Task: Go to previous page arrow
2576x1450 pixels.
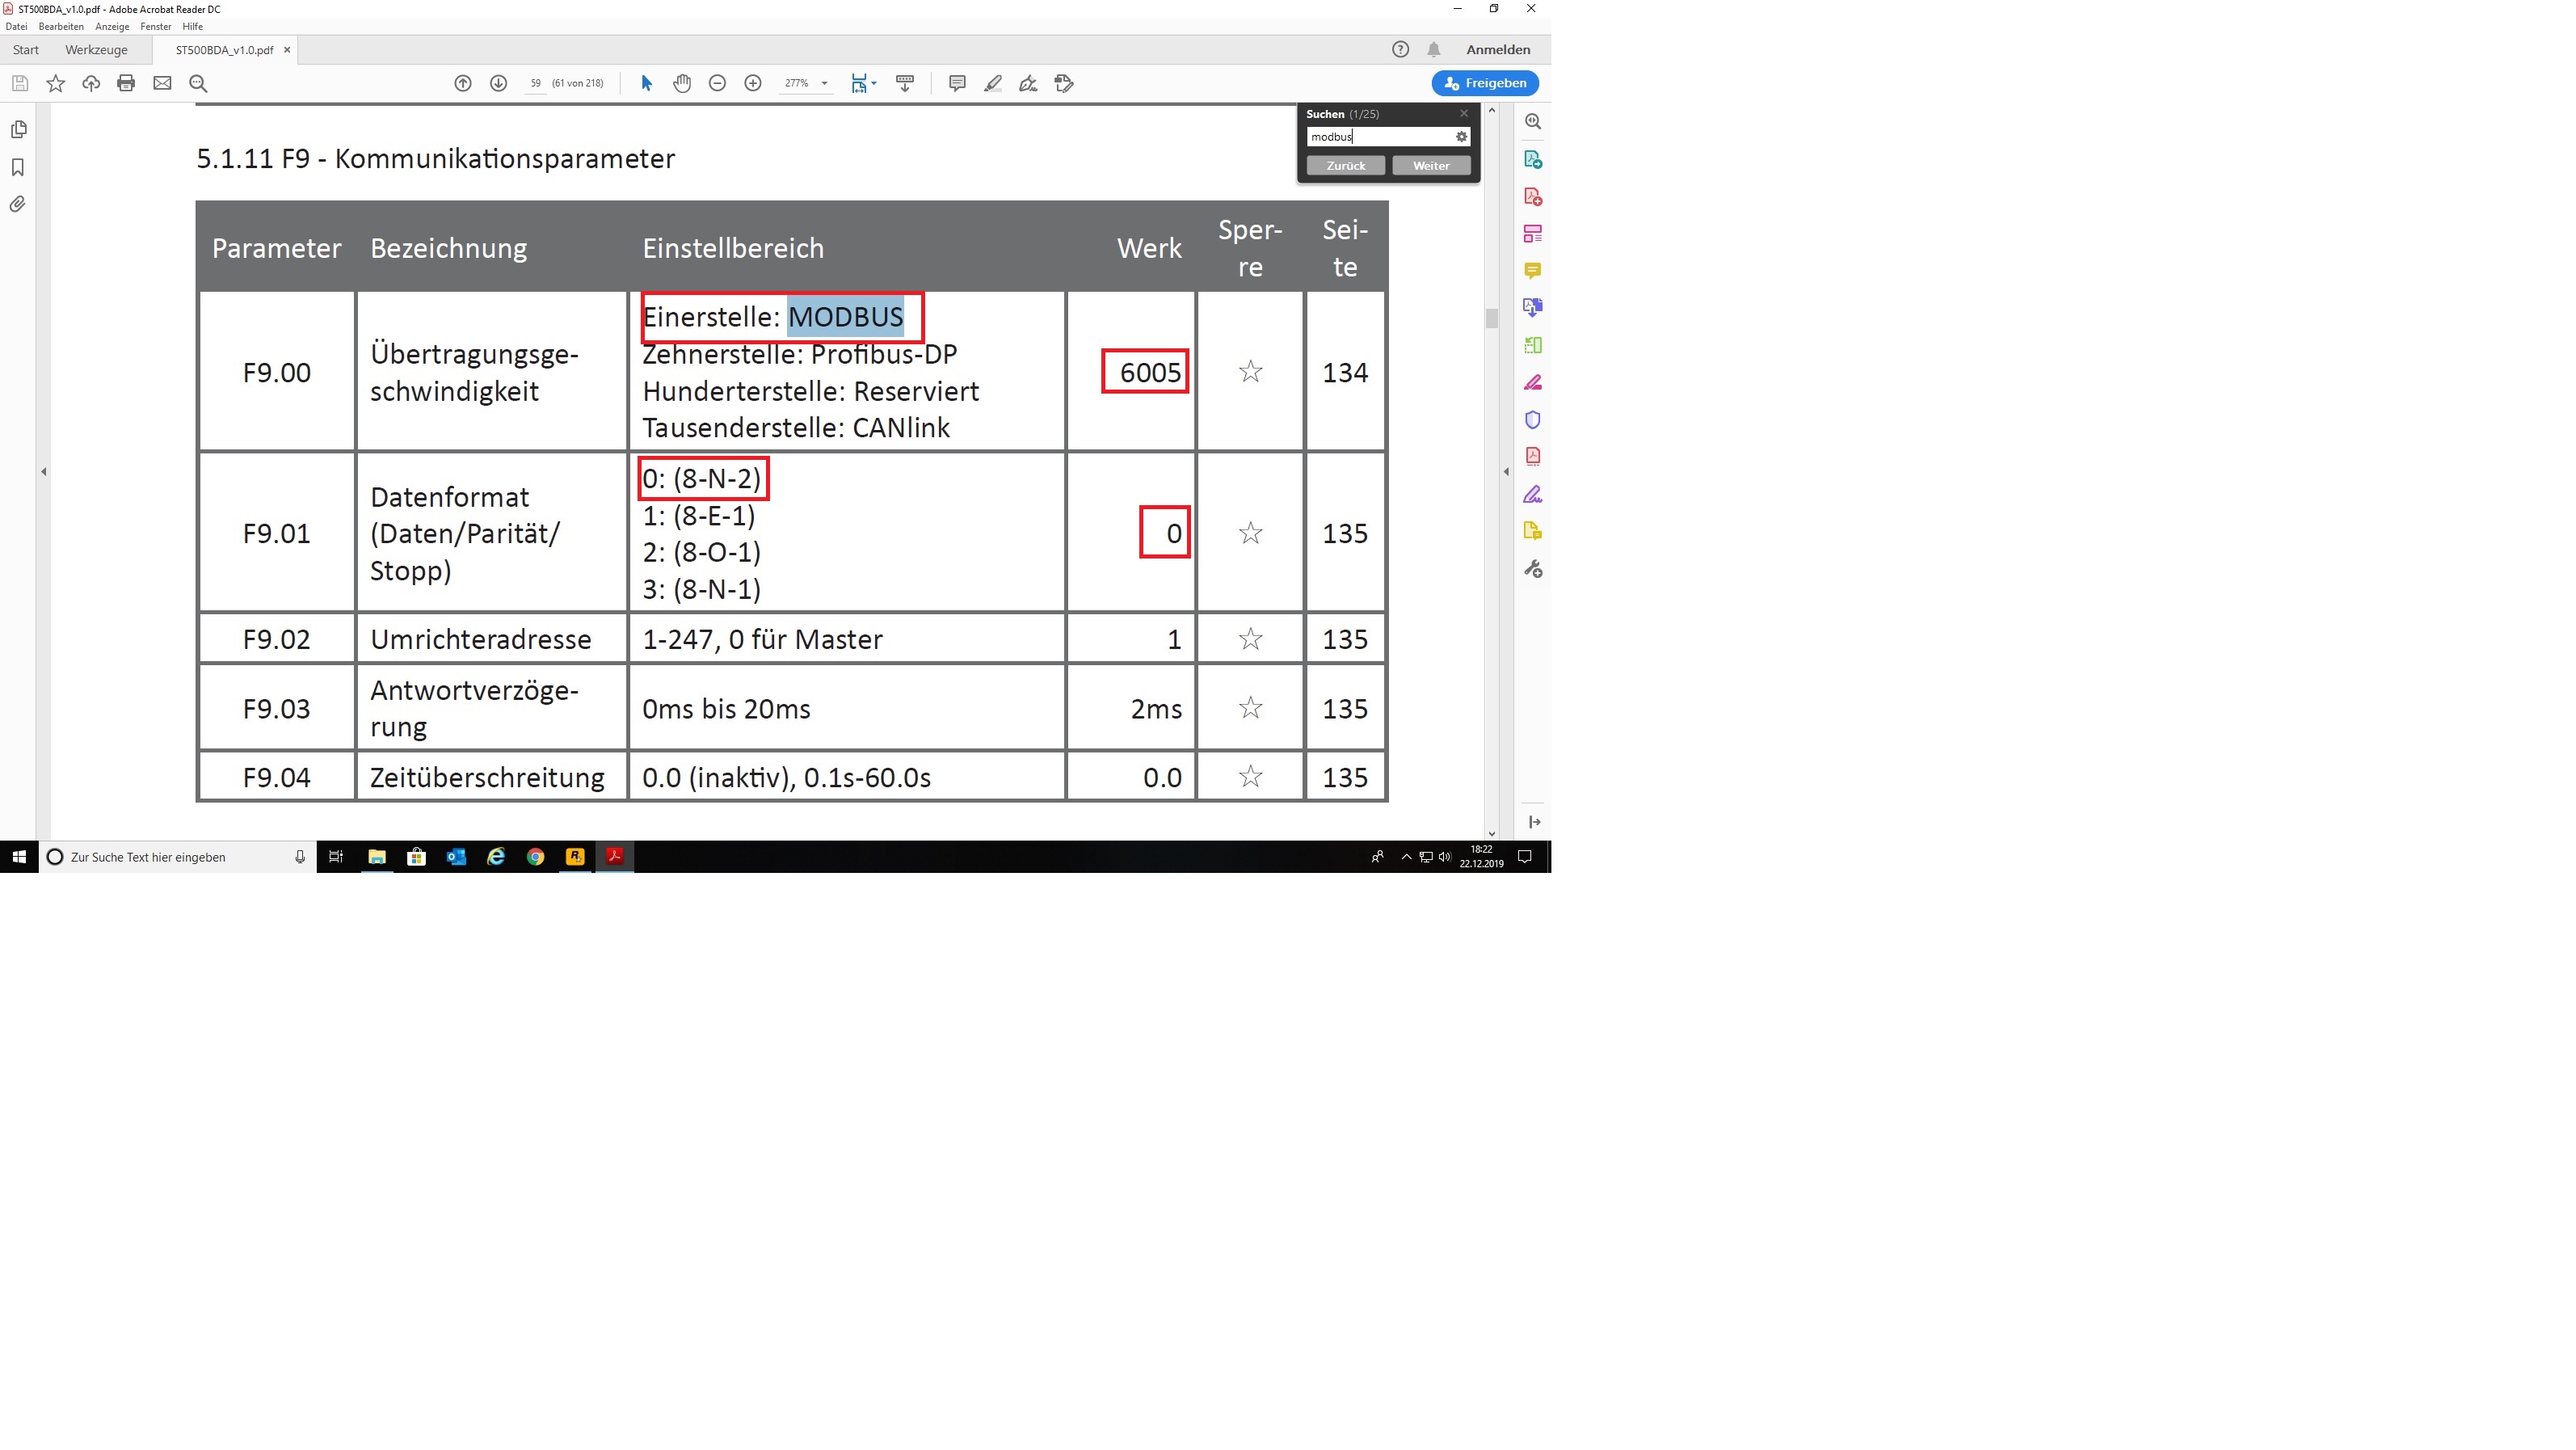Action: click(x=463, y=83)
